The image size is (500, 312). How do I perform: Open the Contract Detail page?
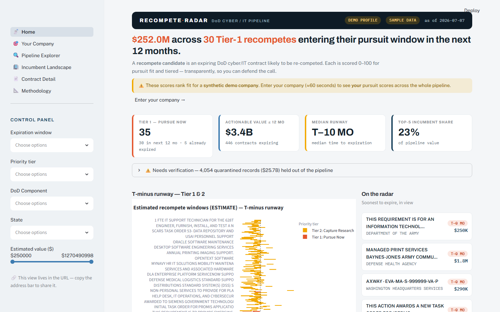click(x=52, y=79)
